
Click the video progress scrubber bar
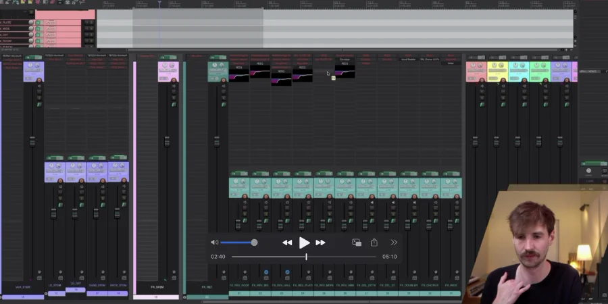tap(304, 257)
